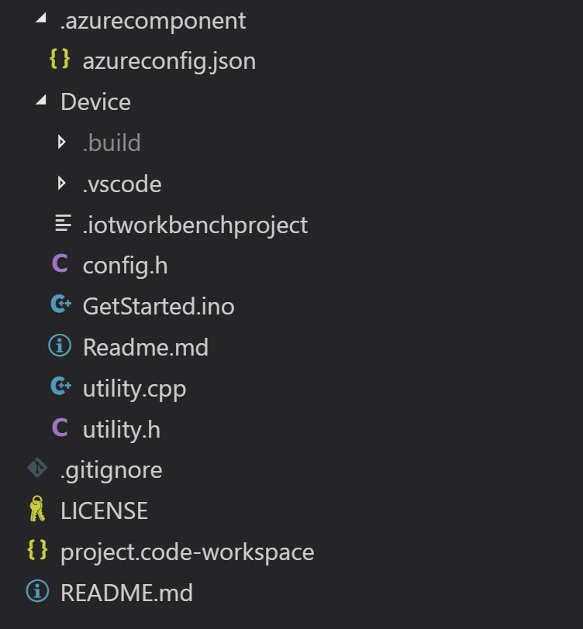Click the info icon next to root README.md
Screen dimensions: 583x629
tap(37, 591)
